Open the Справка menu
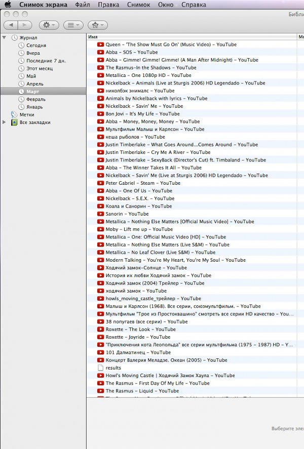The height and width of the screenshot is (449, 304). (x=194, y=5)
